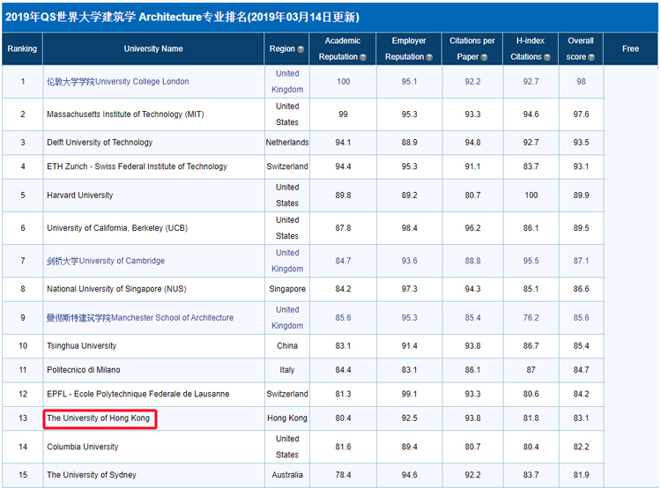Click Netherlands region cell
Viewport: 661px width, 488px height.
click(x=287, y=143)
